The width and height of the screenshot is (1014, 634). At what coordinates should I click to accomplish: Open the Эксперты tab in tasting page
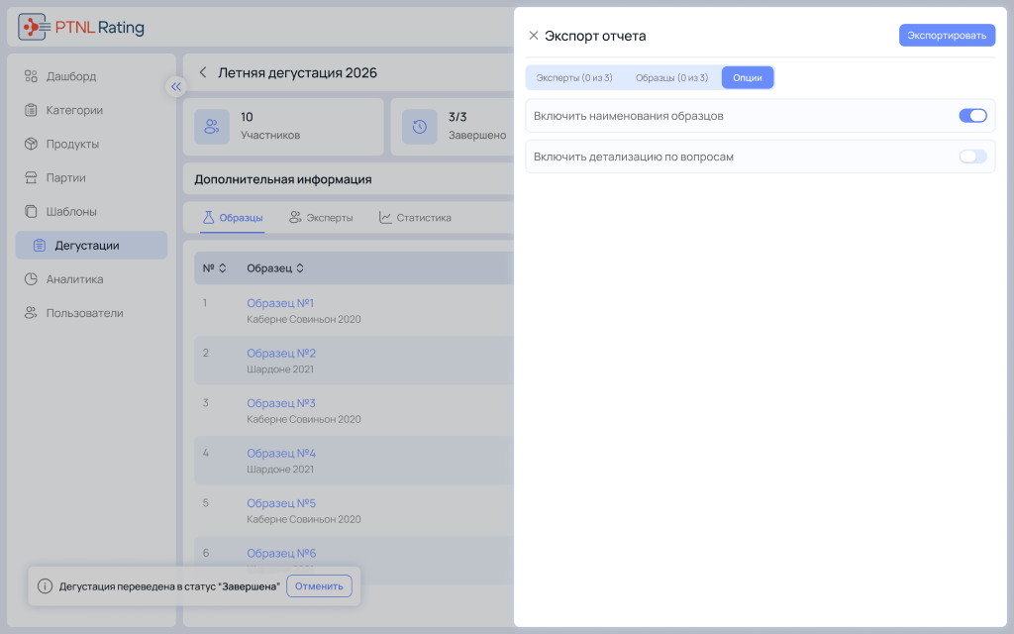pos(322,217)
